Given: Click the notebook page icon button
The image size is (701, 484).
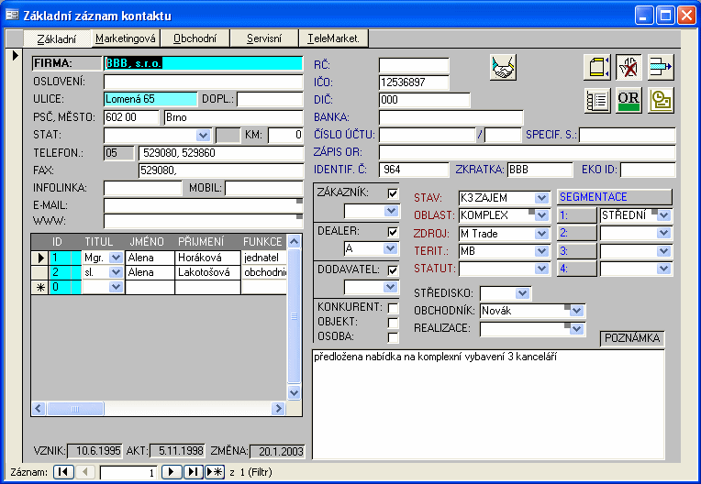Looking at the screenshot, I should point(596,68).
